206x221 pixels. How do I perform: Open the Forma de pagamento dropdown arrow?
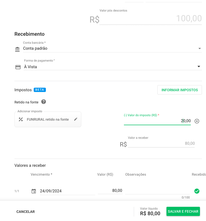click(199, 67)
